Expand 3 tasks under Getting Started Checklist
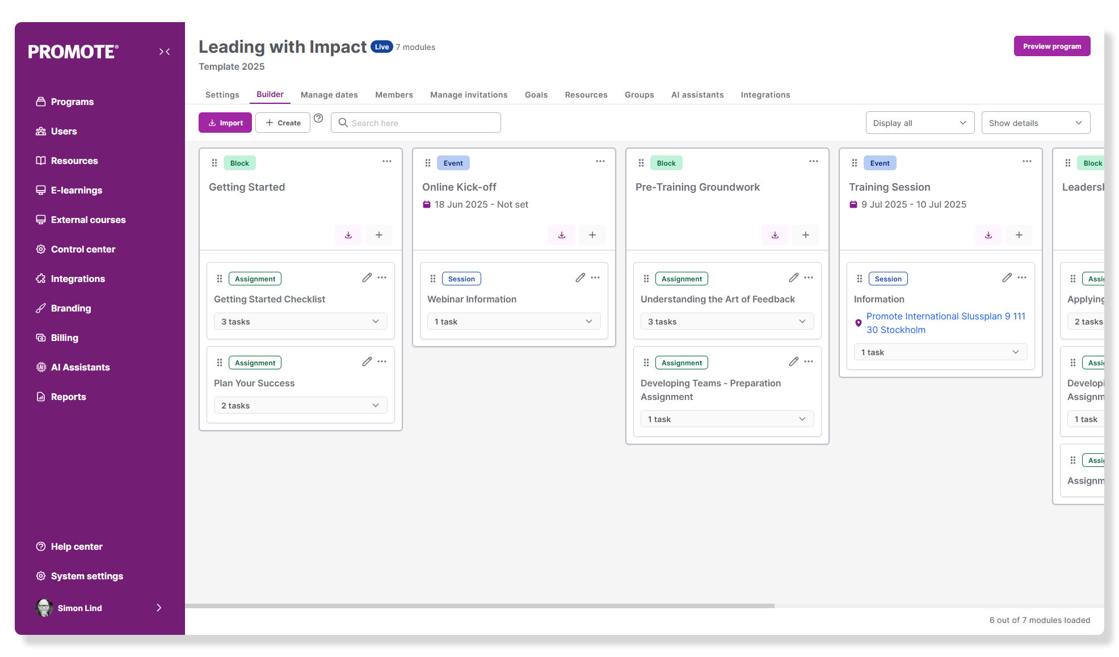This screenshot has width=1119, height=657. (301, 322)
